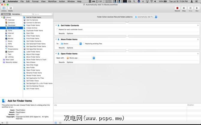Select Mail category in library
This screenshot has width=201, height=125.
[x=10, y=36]
